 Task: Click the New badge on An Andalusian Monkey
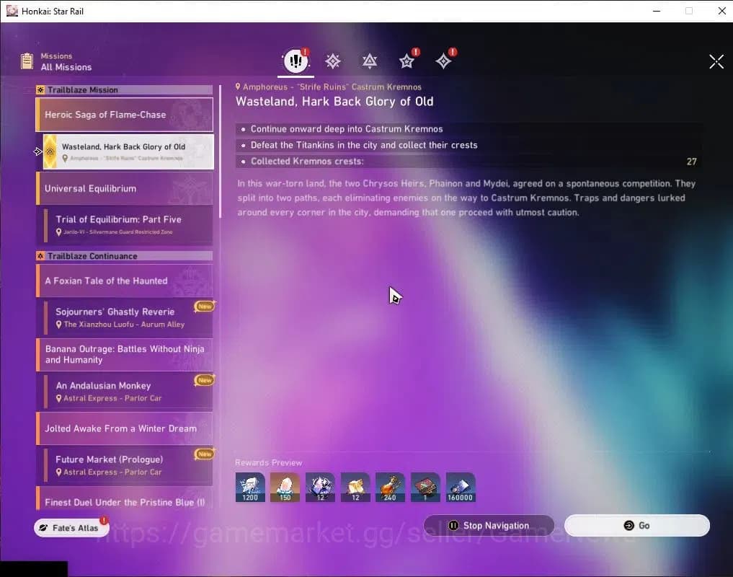[205, 380]
